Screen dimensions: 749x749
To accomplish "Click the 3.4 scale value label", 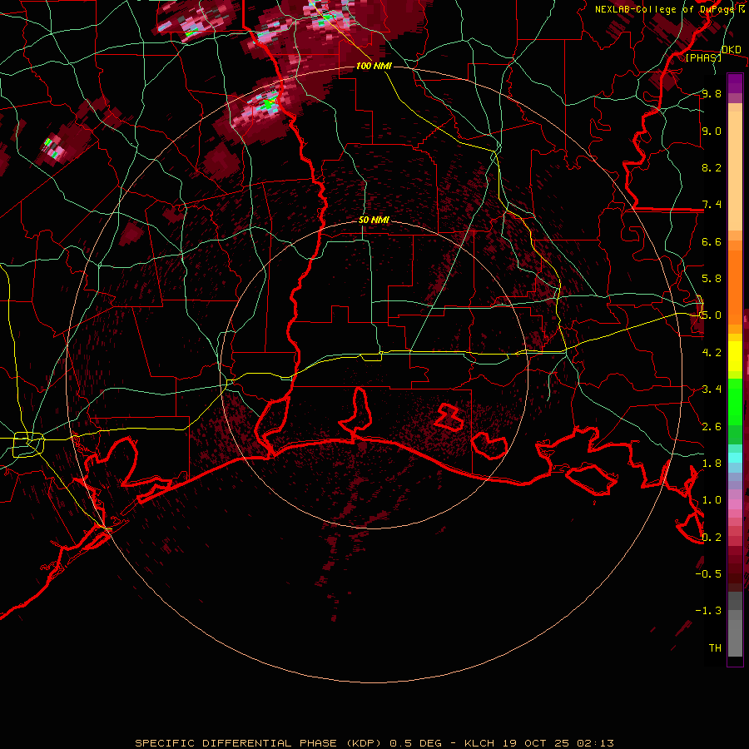I will point(712,389).
